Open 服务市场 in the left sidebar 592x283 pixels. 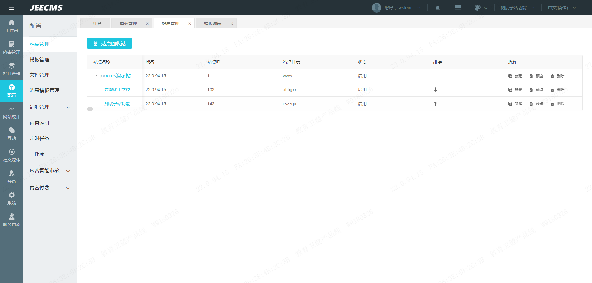pyautogui.click(x=12, y=220)
